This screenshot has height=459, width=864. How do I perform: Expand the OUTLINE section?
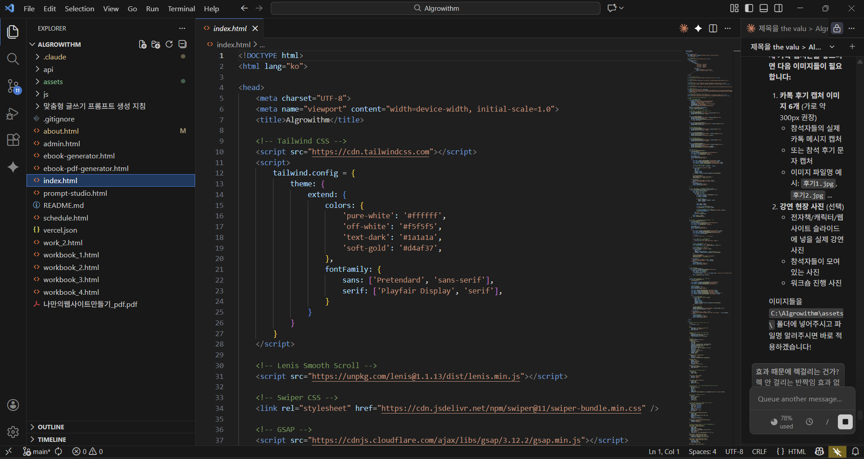tap(50, 427)
